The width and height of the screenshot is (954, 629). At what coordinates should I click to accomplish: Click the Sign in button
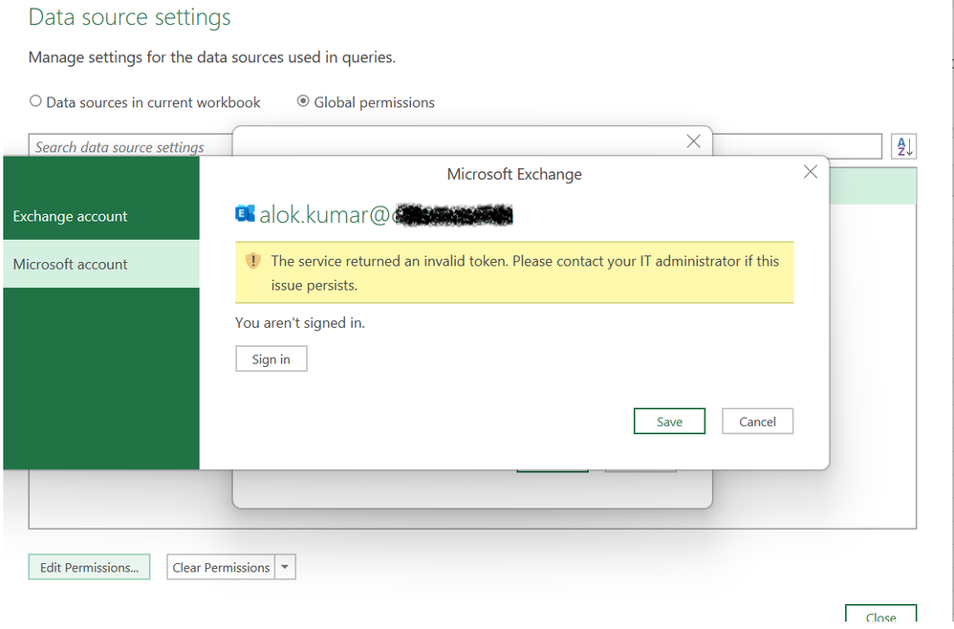(271, 358)
